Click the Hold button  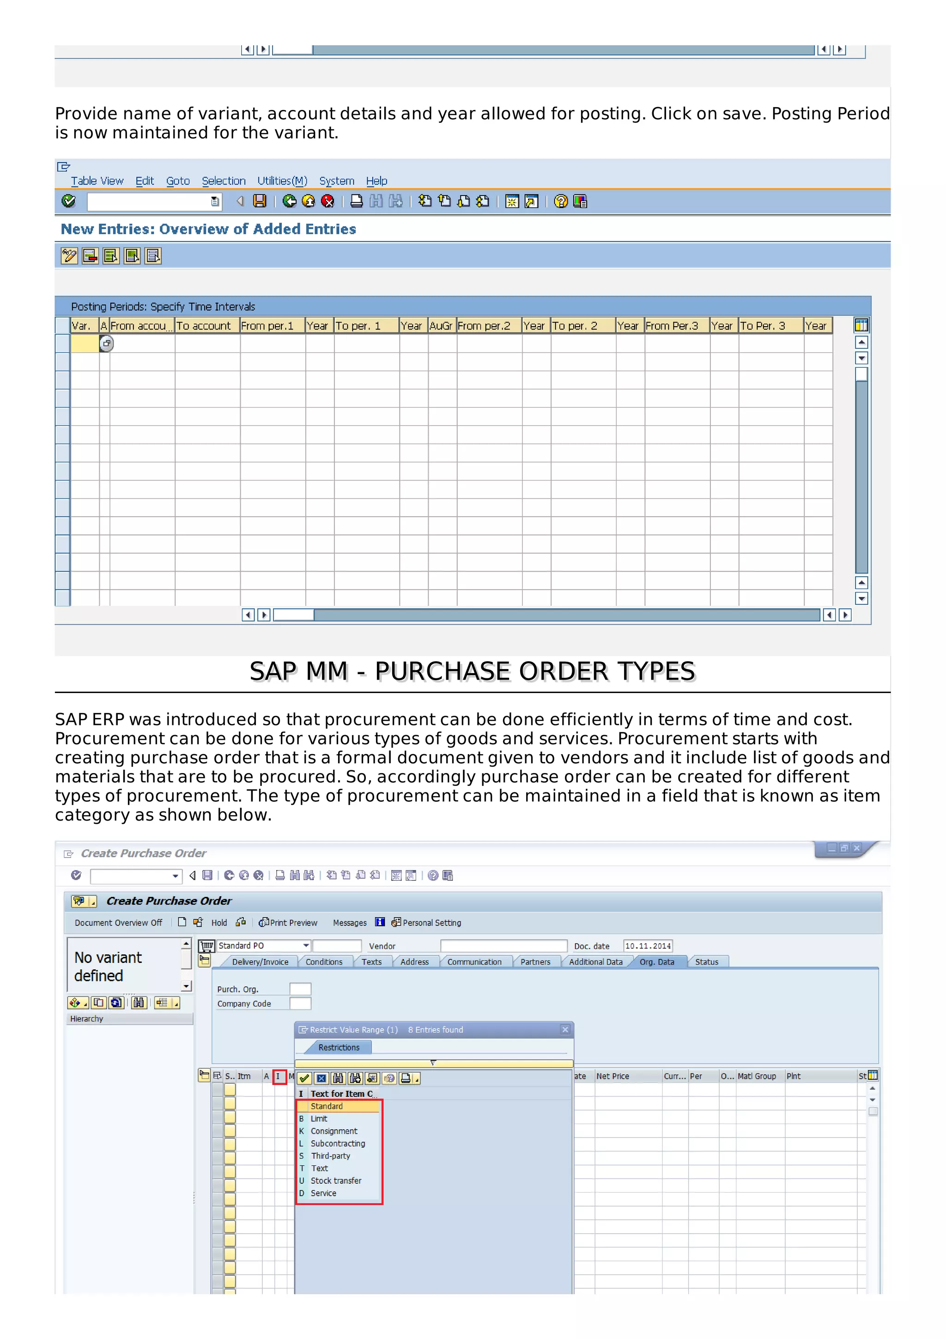(219, 923)
